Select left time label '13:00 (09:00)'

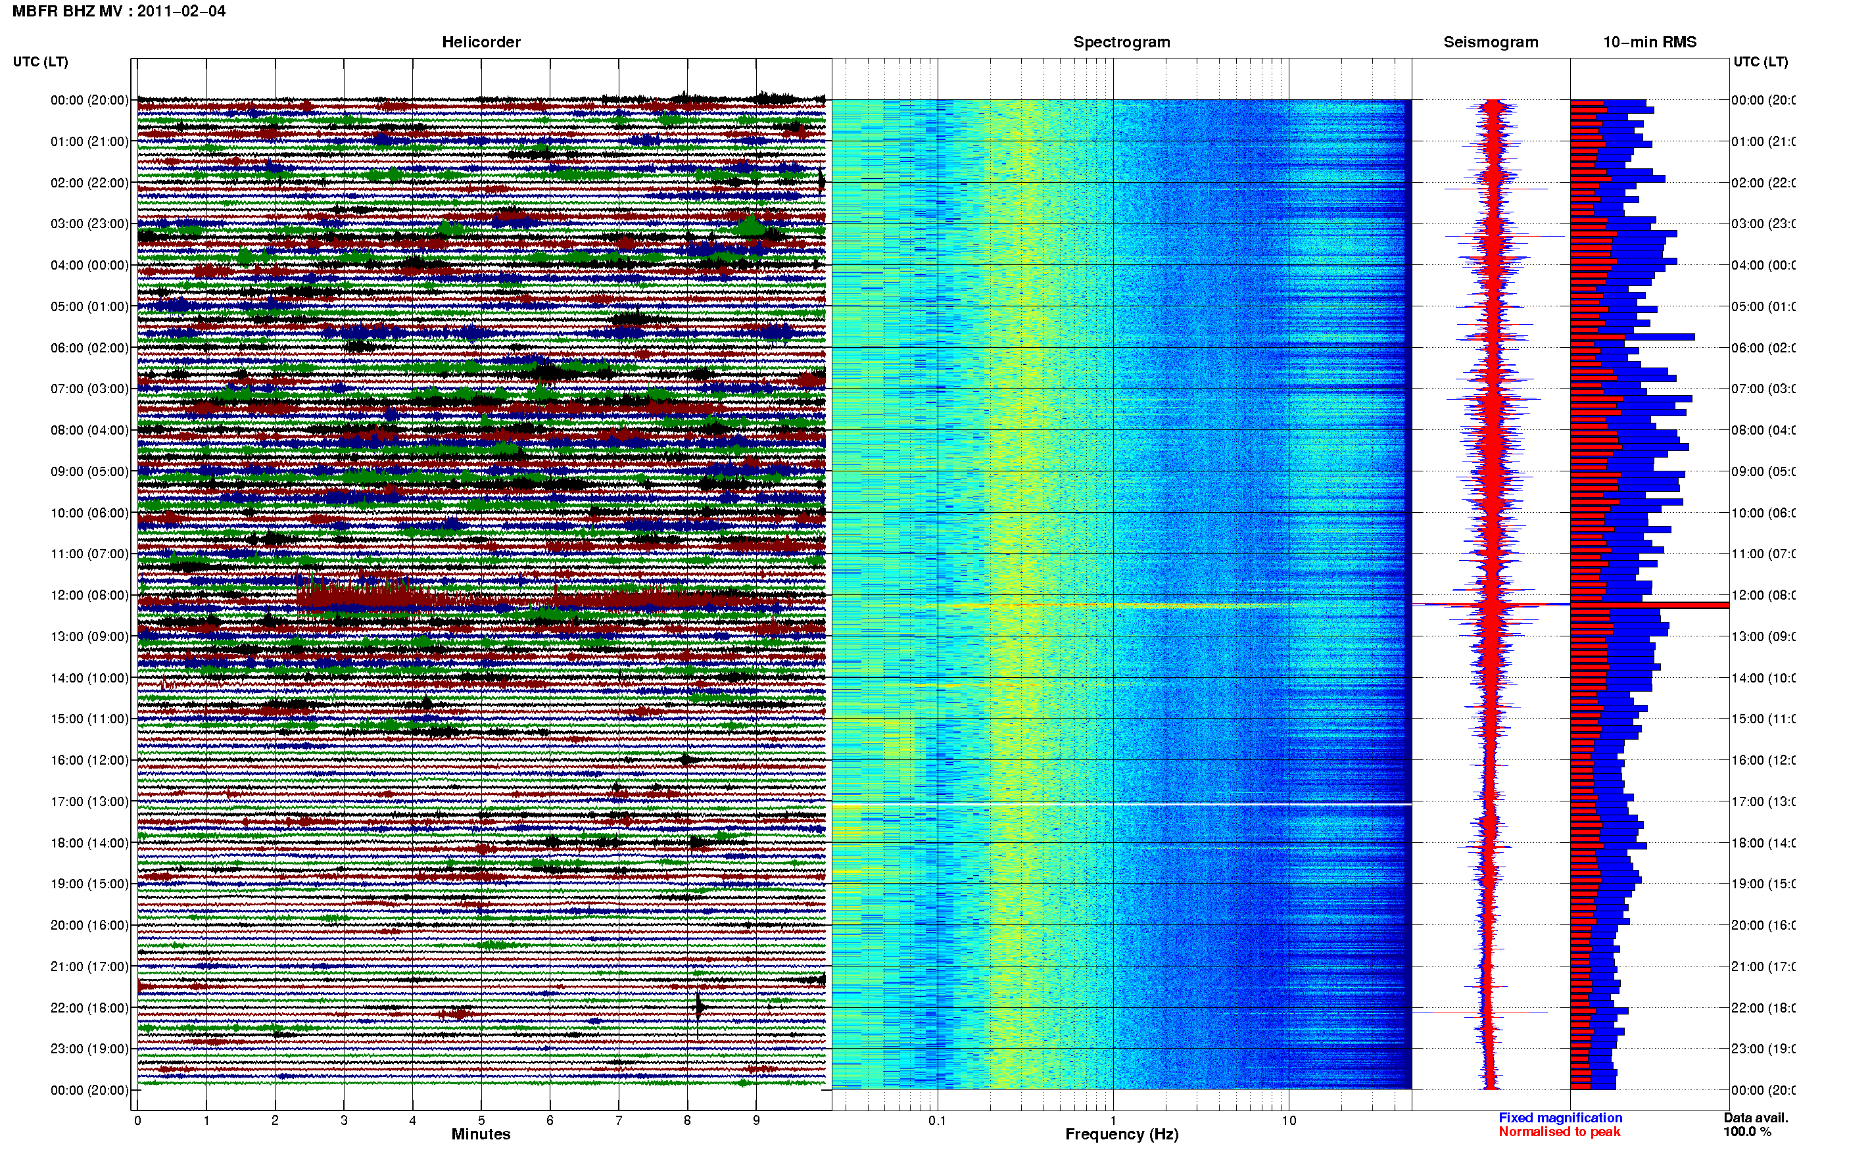point(89,637)
